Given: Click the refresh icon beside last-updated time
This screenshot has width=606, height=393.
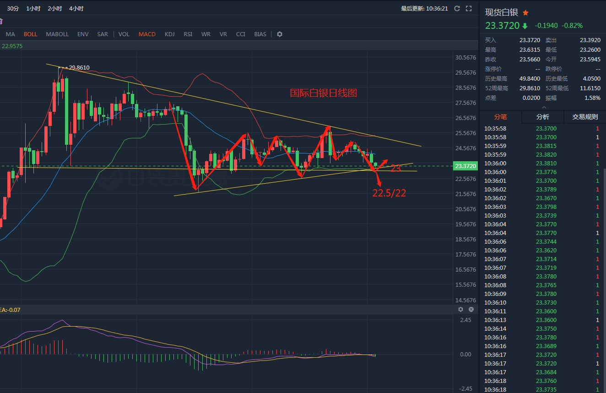Looking at the screenshot, I should [x=457, y=8].
